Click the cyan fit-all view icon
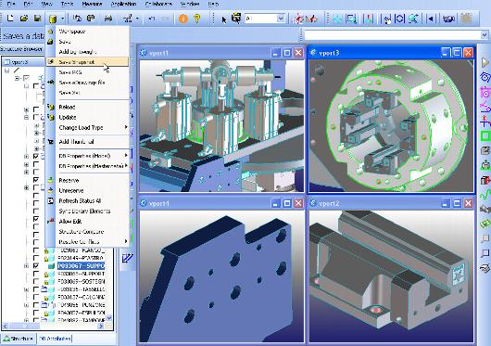Viewport: 491px width, 346px height. pos(337,19)
